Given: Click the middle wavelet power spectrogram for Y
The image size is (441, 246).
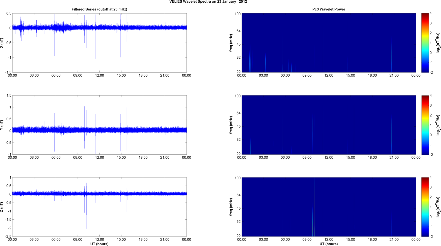Looking at the screenshot, I should click(329, 125).
